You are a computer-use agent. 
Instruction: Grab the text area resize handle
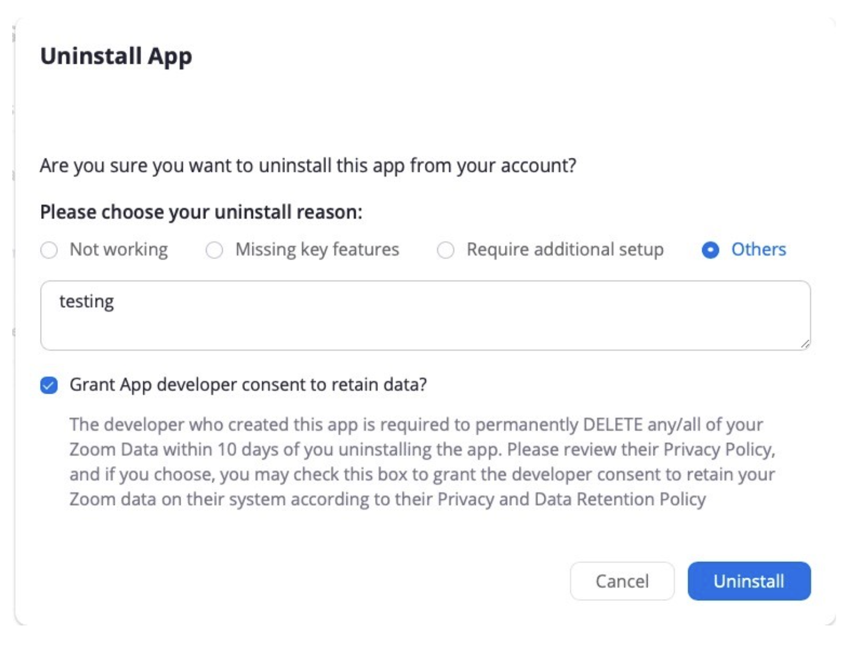coord(805,344)
